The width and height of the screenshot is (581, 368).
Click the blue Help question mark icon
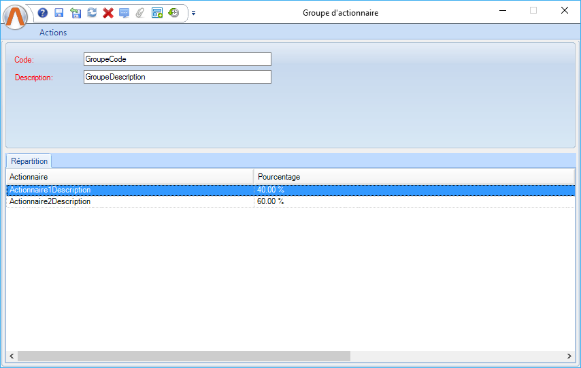(x=43, y=13)
